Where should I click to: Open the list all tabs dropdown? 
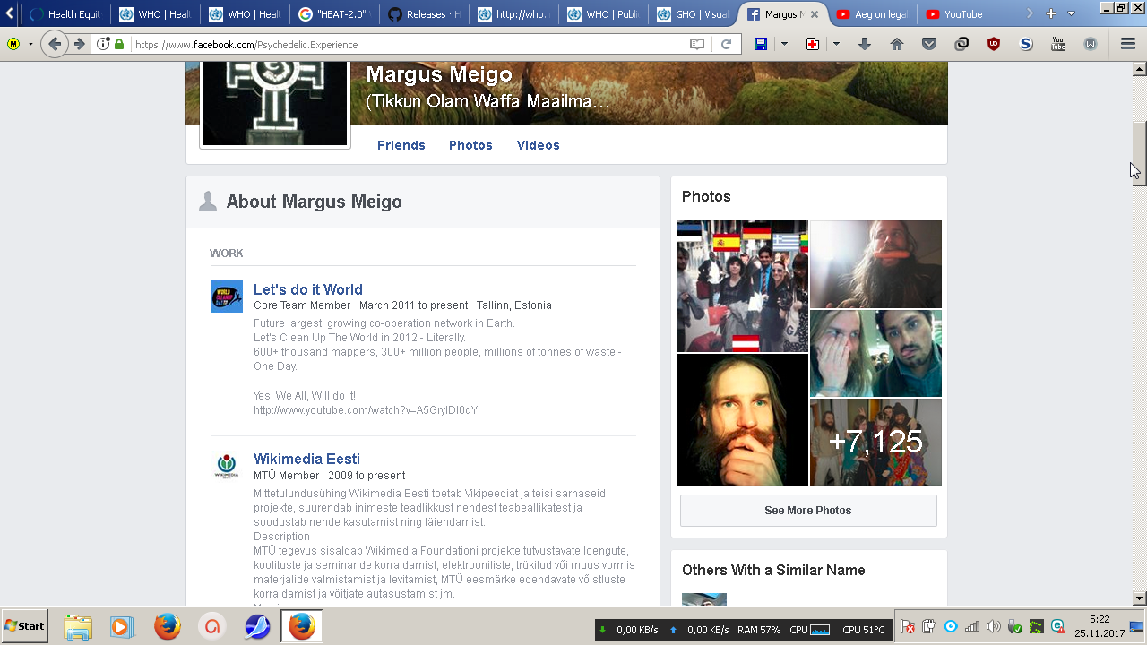click(1071, 13)
